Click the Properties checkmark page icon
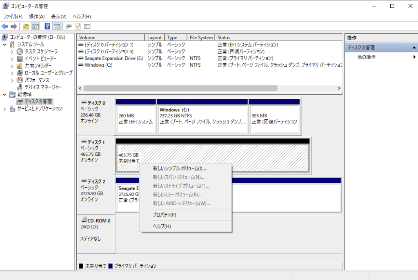 click(x=78, y=27)
